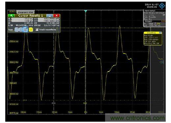Open the Trigger settings panel header
Image resolution: width=171 pixels, height=123 pixels.
[x=155, y=21]
